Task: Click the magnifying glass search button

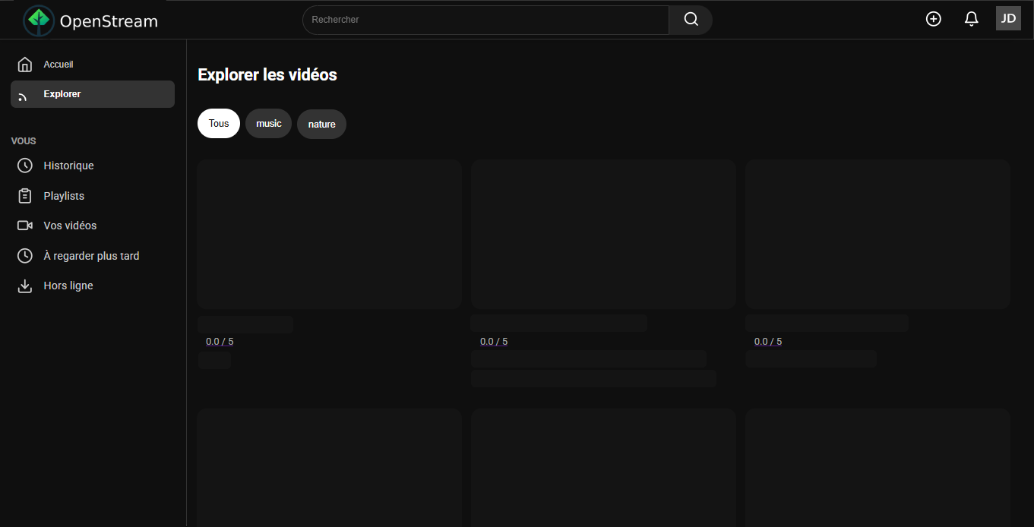Action: click(691, 20)
